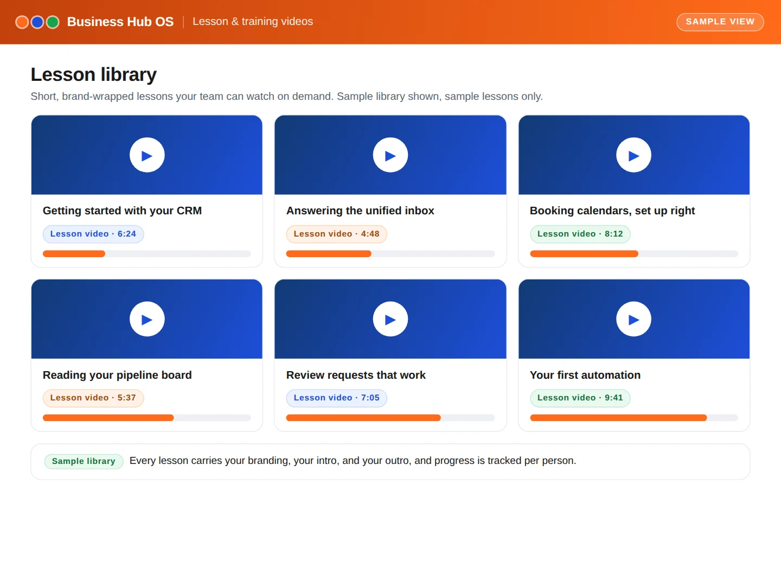Open the 'Reading your pipeline board' lesson title
The width and height of the screenshot is (781, 586).
pyautogui.click(x=117, y=375)
